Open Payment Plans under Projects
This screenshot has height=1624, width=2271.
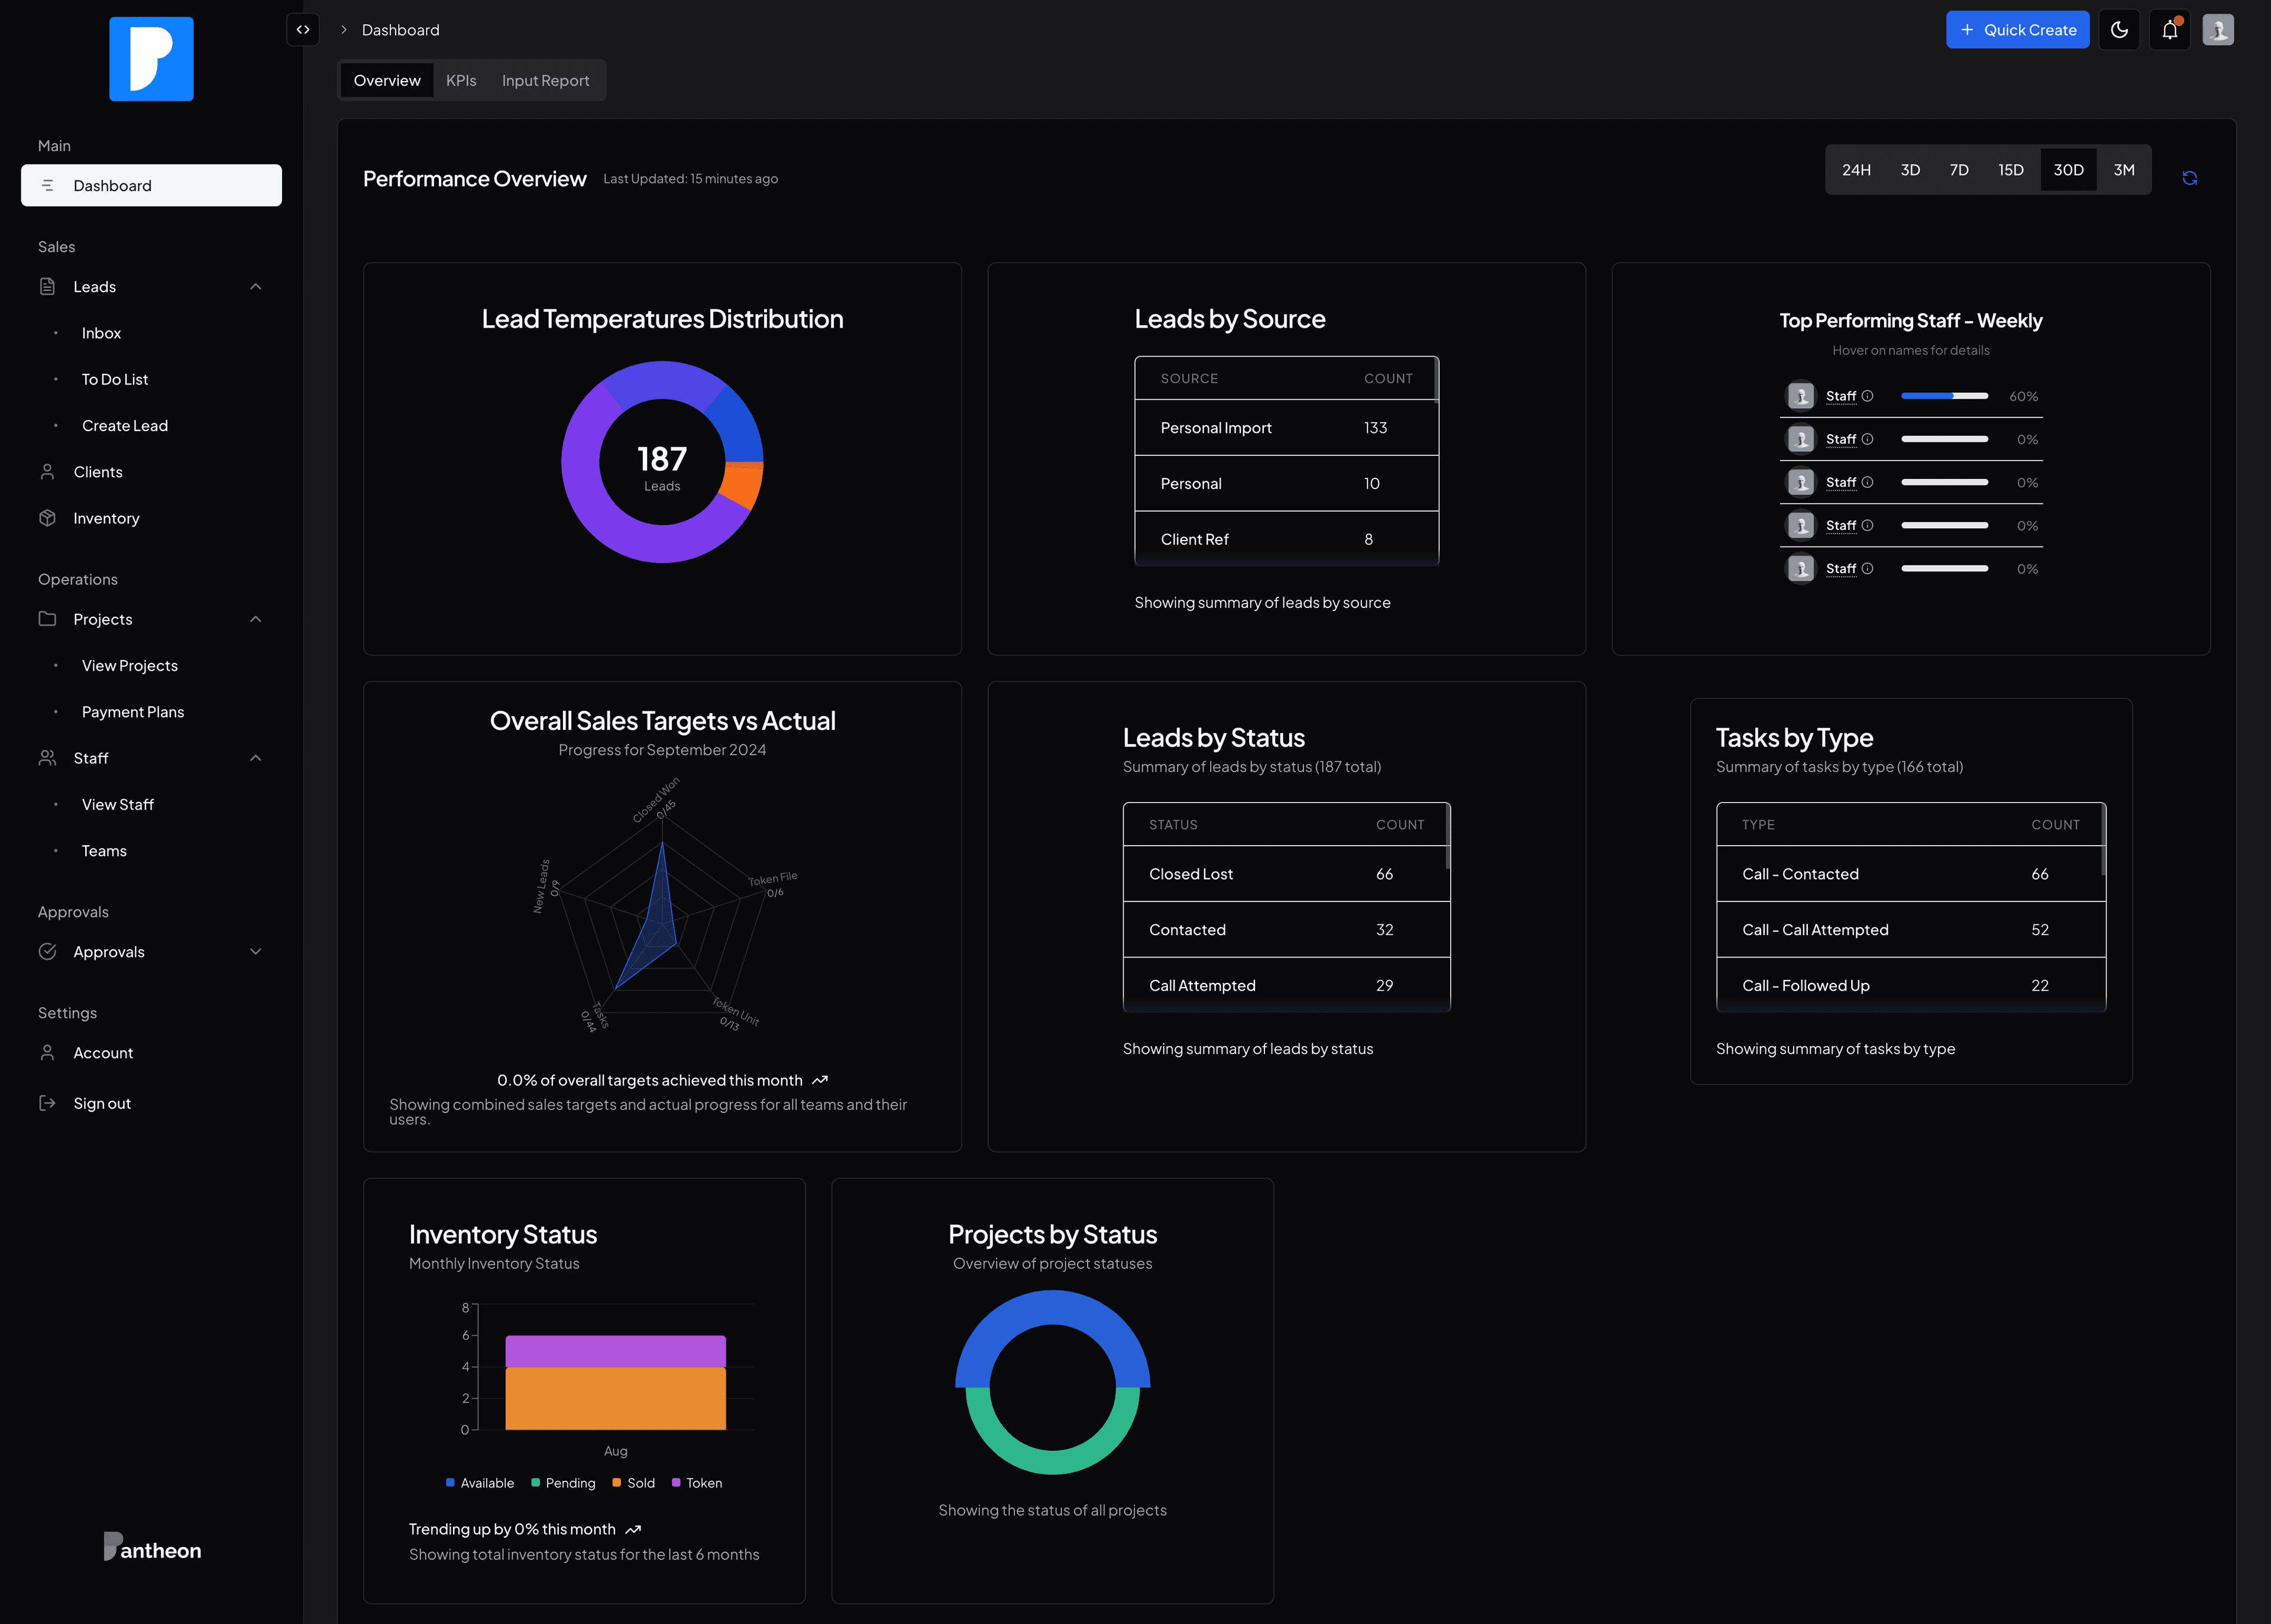pos(133,712)
